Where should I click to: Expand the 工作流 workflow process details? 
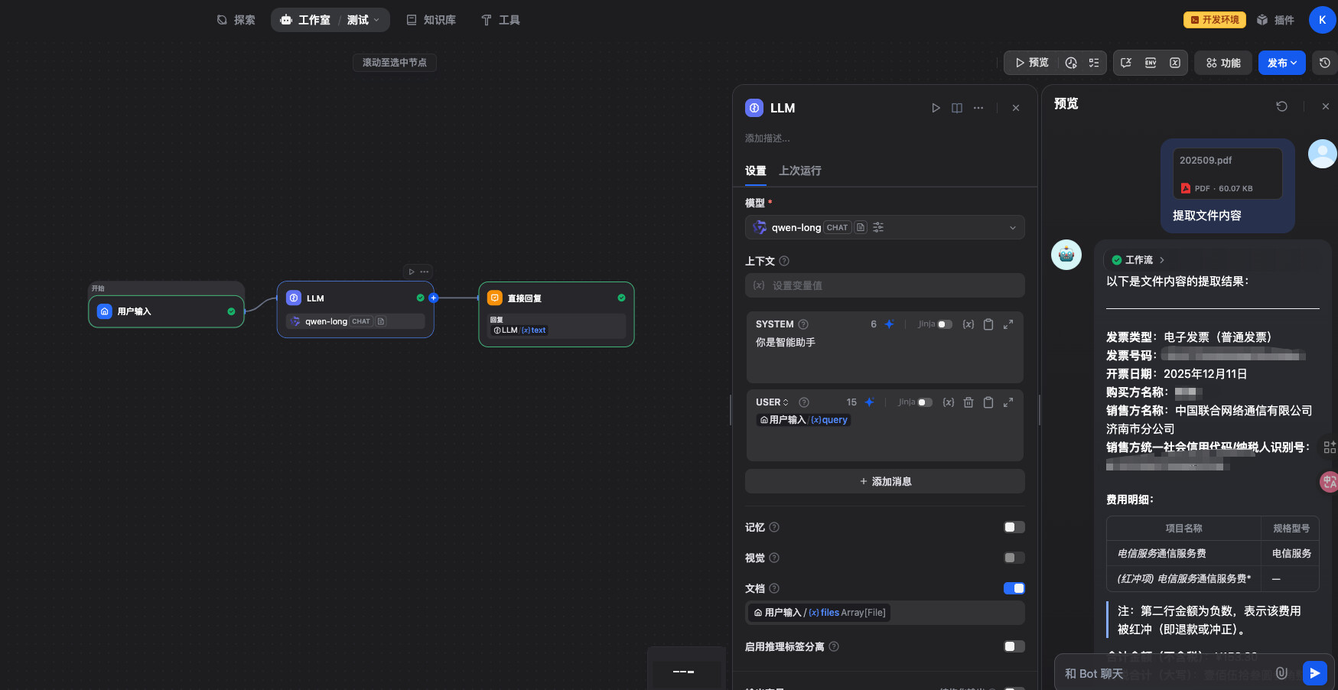pos(1138,260)
